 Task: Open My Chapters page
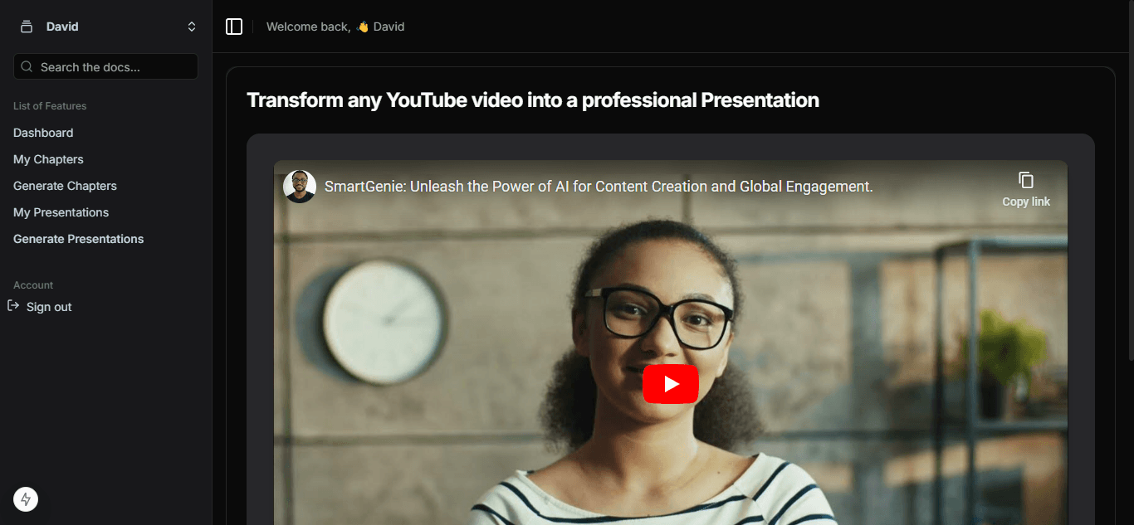point(48,159)
